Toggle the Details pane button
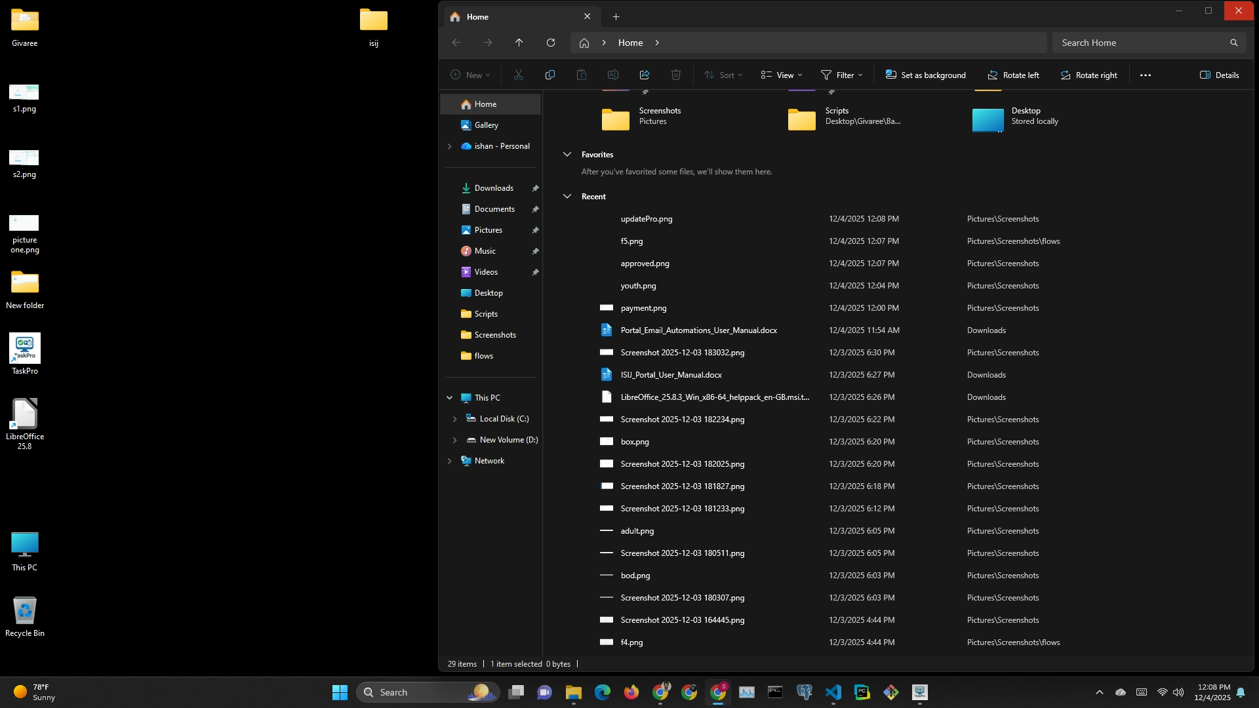 pyautogui.click(x=1220, y=75)
